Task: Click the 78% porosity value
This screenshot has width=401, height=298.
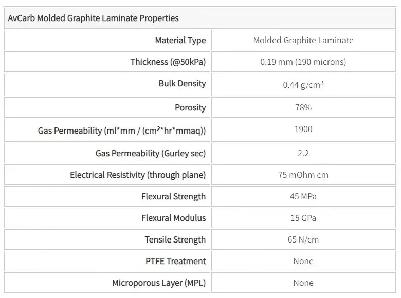Action: point(303,107)
